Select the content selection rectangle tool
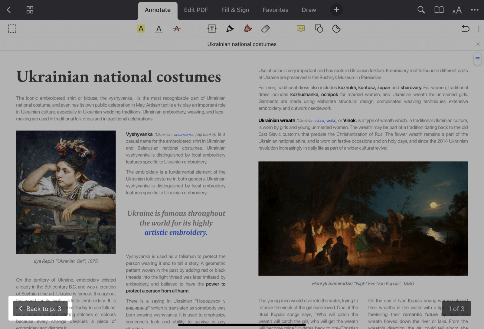The height and width of the screenshot is (329, 484). (x=12, y=29)
